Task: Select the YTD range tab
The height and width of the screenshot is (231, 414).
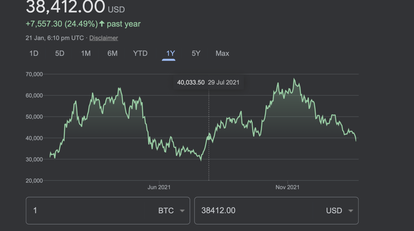Action: [x=140, y=53]
